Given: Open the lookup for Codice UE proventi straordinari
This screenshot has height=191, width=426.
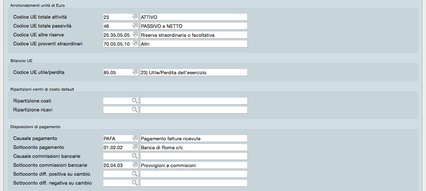Looking at the screenshot, I should pos(135,44).
